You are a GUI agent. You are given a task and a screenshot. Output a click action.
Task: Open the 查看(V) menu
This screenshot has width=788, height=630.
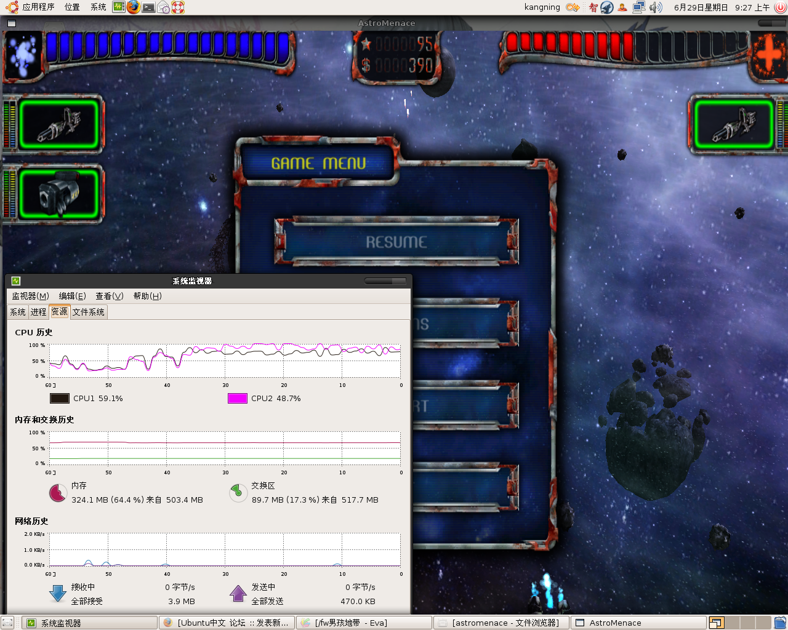pyautogui.click(x=110, y=296)
